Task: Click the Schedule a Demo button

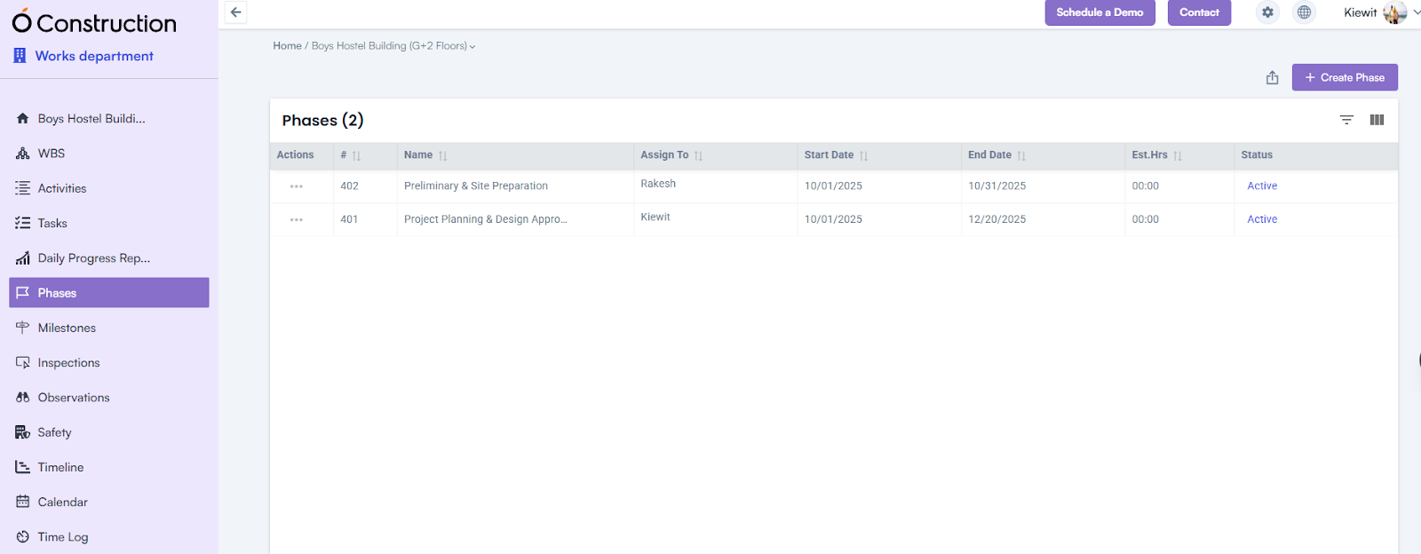Action: [1099, 12]
